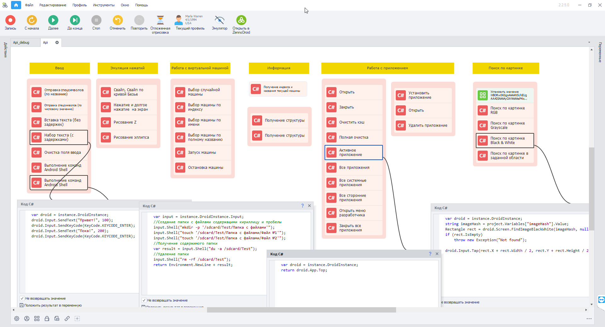
Task: Click the lock icon in bottom toolbar
Action: click(x=47, y=319)
